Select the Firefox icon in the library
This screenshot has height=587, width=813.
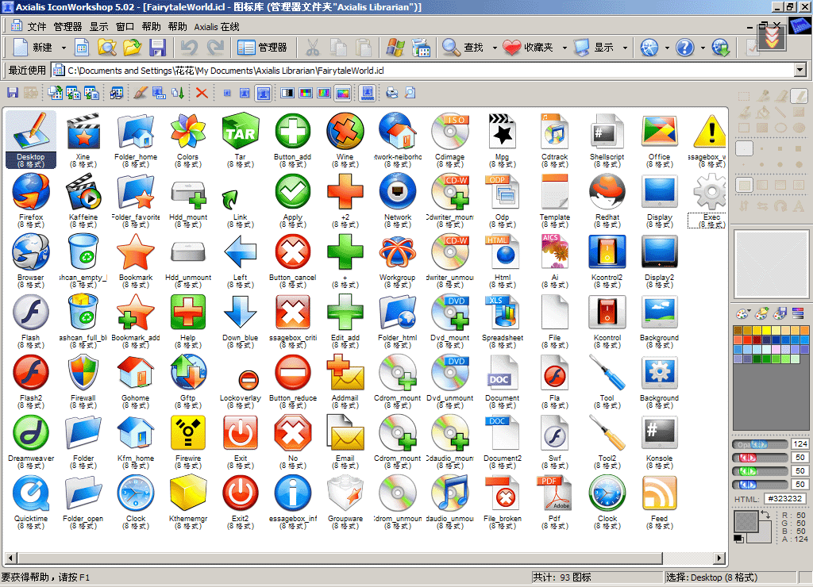[31, 192]
